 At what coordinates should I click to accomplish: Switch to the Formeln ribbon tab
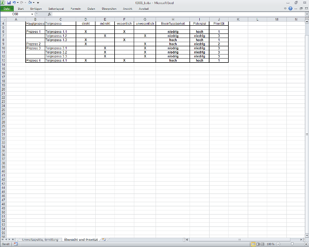click(x=75, y=9)
